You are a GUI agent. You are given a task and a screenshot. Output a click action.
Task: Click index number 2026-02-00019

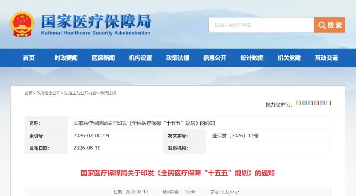tap(91, 136)
